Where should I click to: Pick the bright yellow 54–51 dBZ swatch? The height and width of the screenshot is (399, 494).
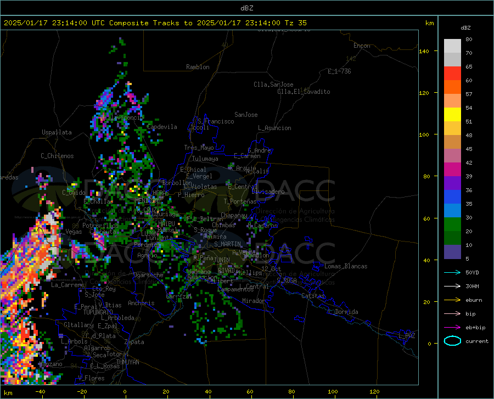(452, 115)
